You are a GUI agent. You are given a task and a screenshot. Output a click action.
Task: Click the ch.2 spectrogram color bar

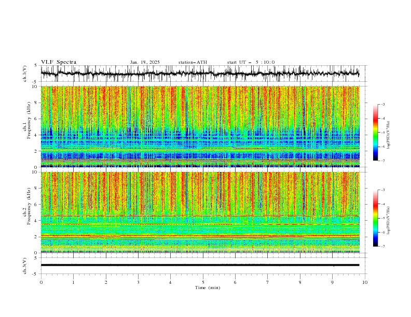click(x=375, y=218)
